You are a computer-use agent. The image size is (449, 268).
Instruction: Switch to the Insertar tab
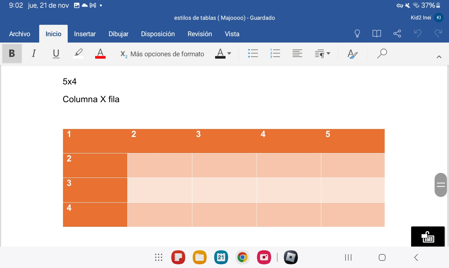click(x=85, y=34)
